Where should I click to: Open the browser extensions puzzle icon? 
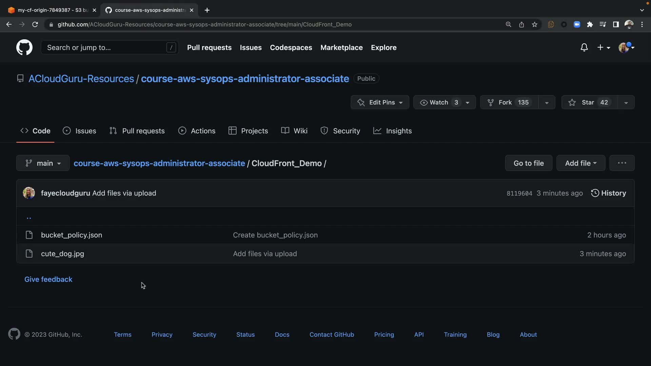(x=590, y=24)
